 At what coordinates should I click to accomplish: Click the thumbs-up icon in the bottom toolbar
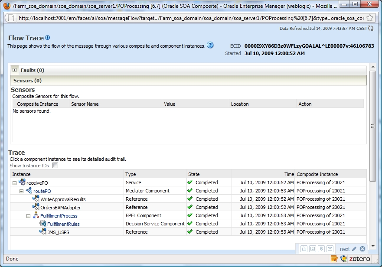coord(304,249)
